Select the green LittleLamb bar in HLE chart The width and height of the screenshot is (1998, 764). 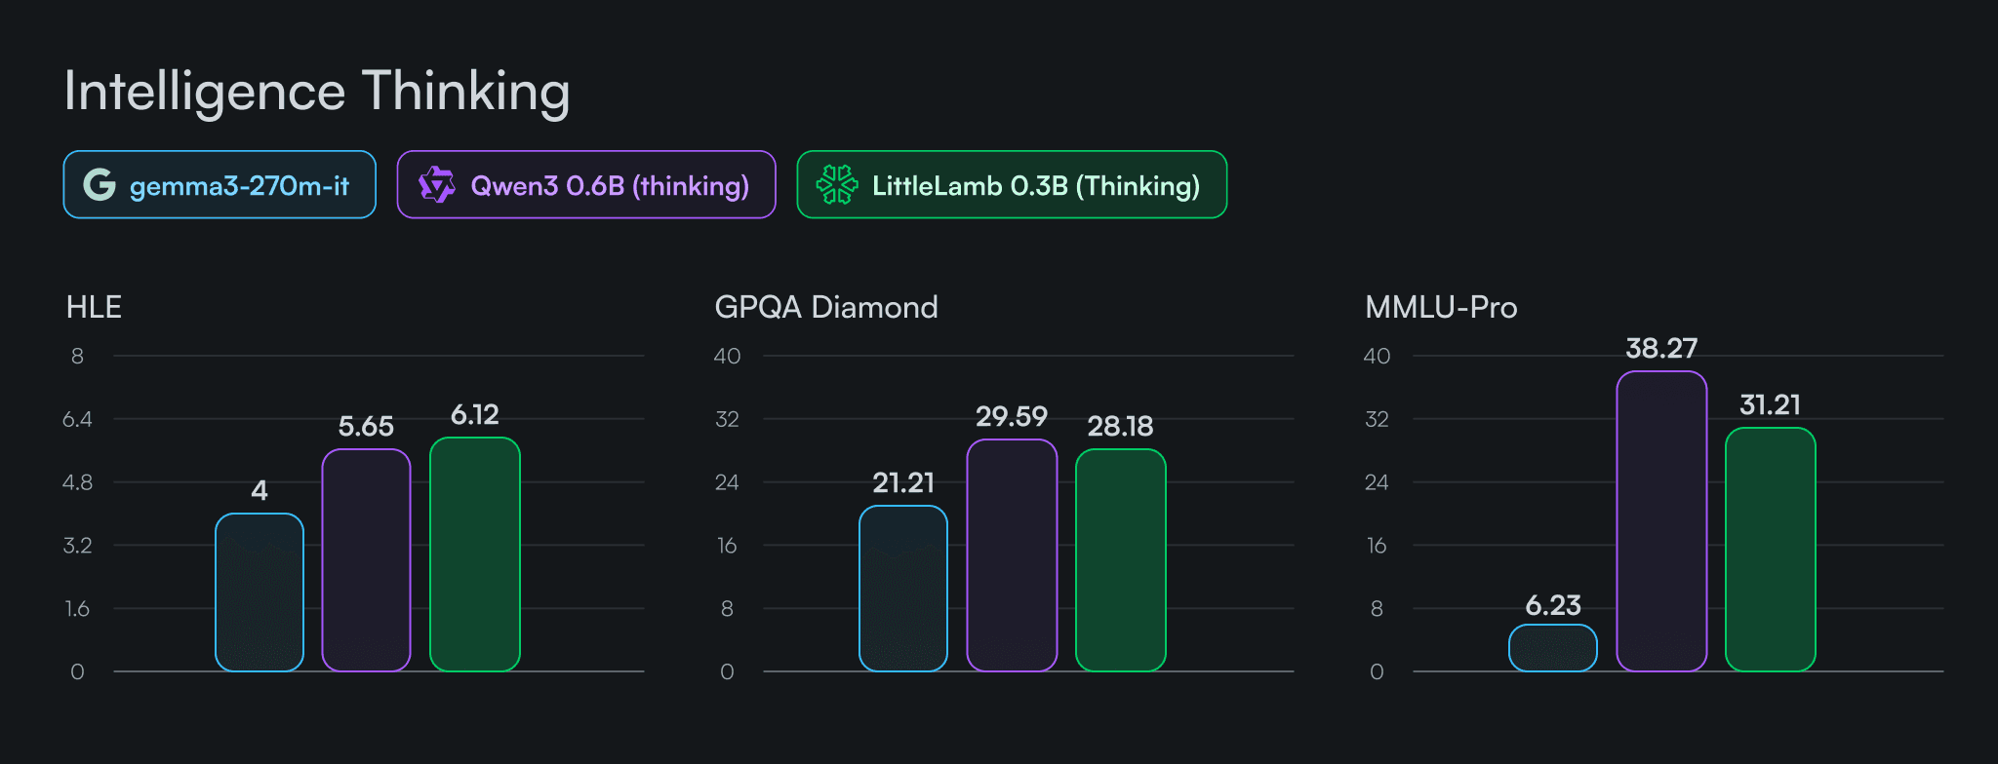475,554
